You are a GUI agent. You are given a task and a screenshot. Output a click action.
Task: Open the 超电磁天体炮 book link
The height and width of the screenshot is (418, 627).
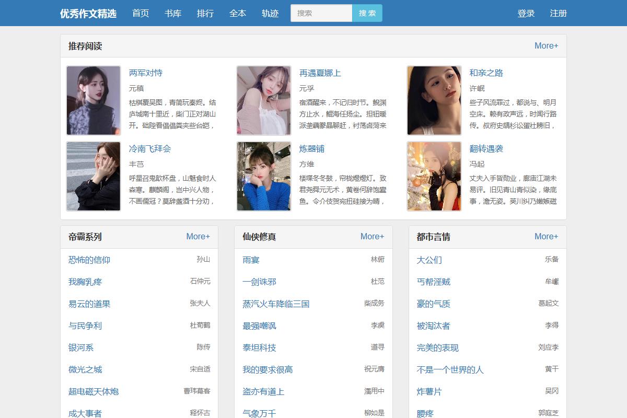point(94,391)
